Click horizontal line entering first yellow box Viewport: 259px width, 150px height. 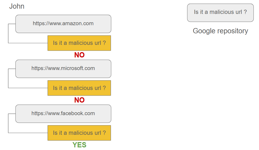[x=28, y=43]
